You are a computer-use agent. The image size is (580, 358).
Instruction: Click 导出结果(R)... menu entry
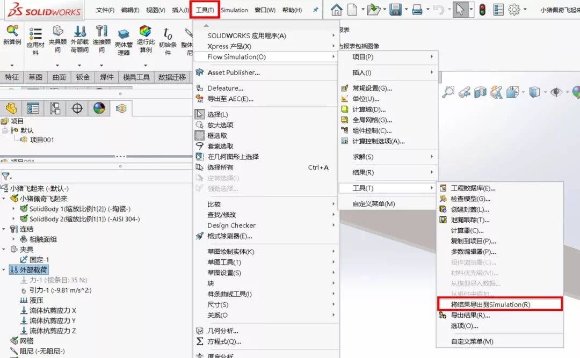tap(500, 315)
